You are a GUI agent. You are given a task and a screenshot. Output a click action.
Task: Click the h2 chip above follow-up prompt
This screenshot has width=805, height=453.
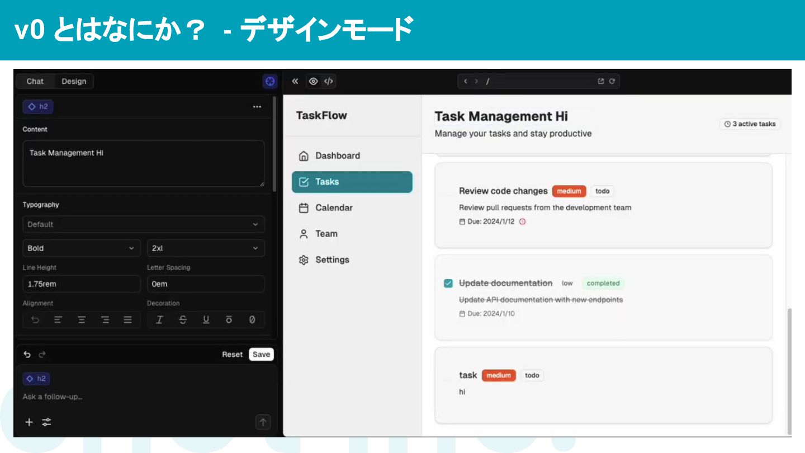pos(36,379)
